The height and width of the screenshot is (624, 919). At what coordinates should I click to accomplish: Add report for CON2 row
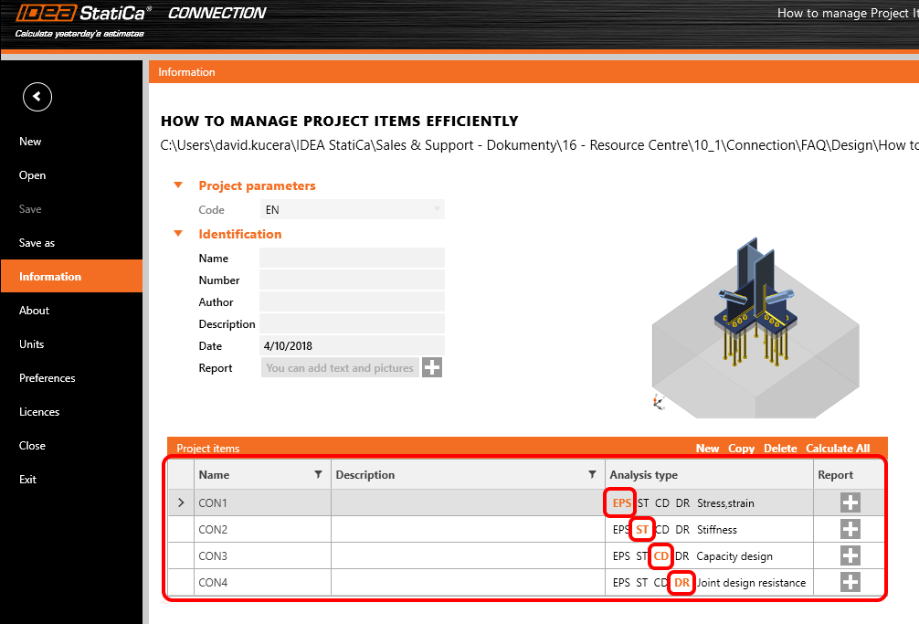(x=850, y=529)
